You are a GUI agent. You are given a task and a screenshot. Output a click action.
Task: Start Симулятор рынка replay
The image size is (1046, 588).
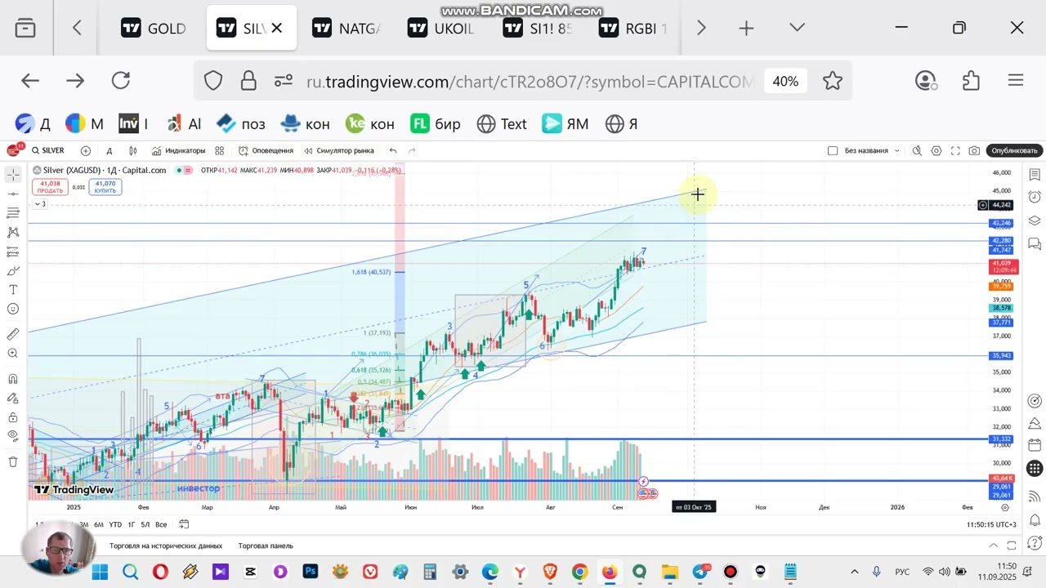click(x=339, y=150)
